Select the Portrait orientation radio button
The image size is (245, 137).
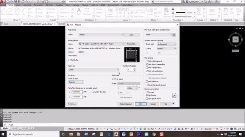coord(147,92)
